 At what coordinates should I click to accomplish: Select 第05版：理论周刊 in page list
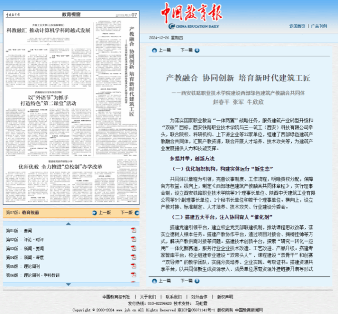coord(23,266)
